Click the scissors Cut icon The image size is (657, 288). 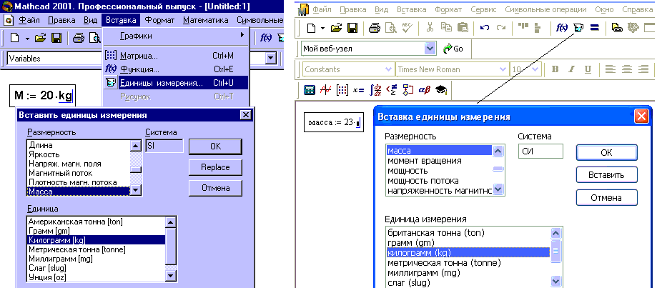coord(430,28)
